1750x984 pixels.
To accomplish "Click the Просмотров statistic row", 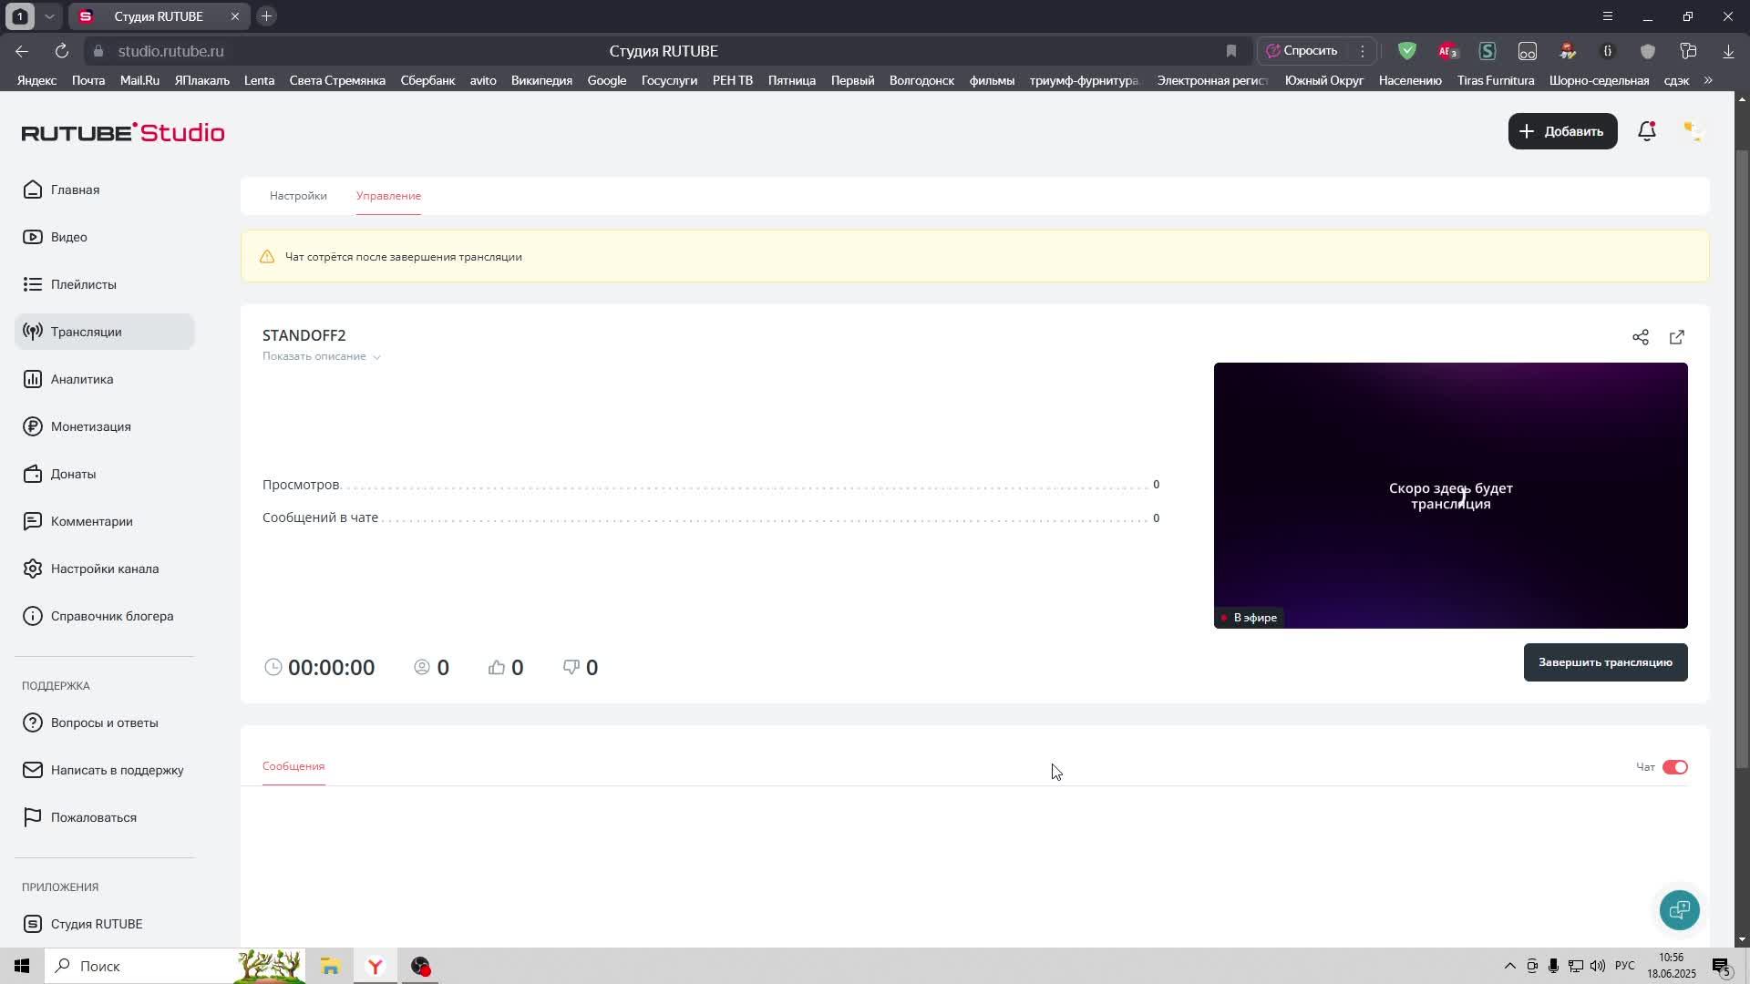I will 711,485.
